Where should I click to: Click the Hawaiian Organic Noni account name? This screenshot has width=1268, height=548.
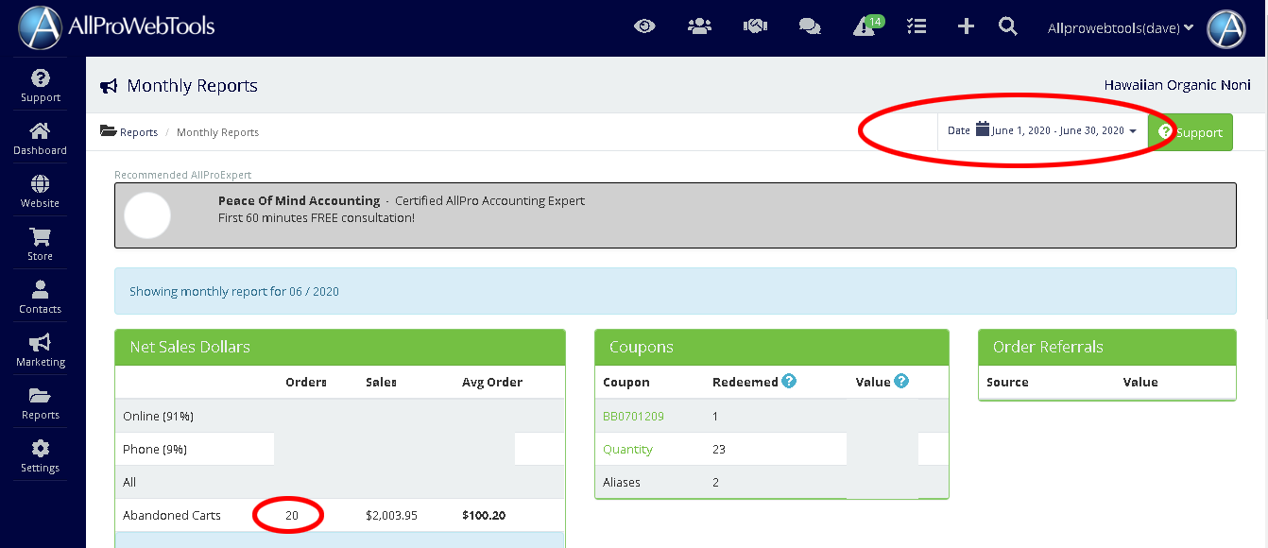tap(1177, 85)
